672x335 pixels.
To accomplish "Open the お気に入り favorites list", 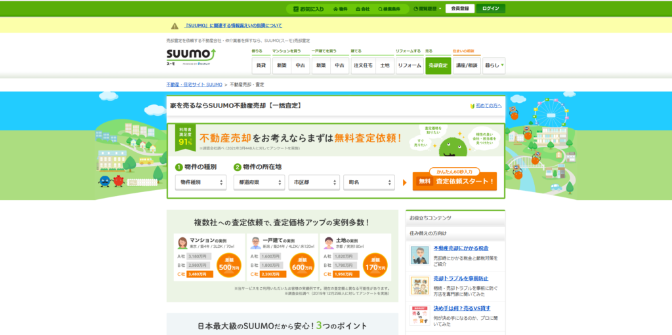I will click(308, 9).
